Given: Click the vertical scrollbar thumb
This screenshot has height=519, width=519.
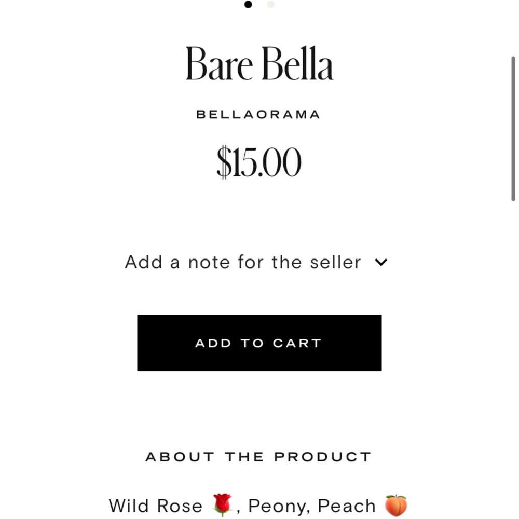Looking at the screenshot, I should [513, 129].
